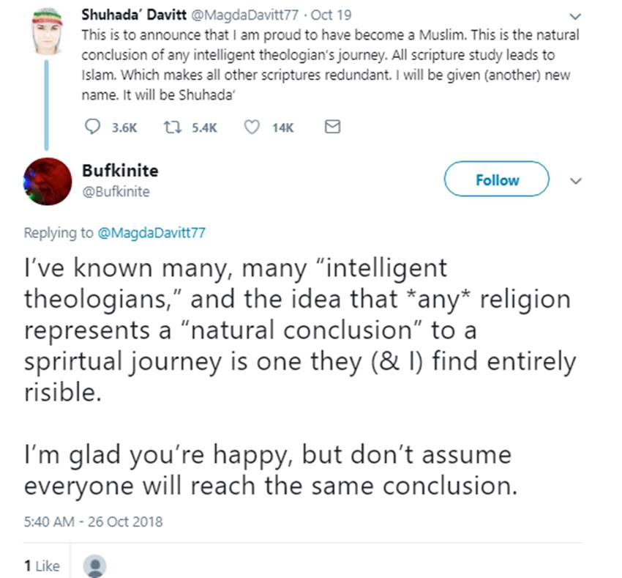
Task: Click the reply speech bubble icon
Action: [x=93, y=127]
